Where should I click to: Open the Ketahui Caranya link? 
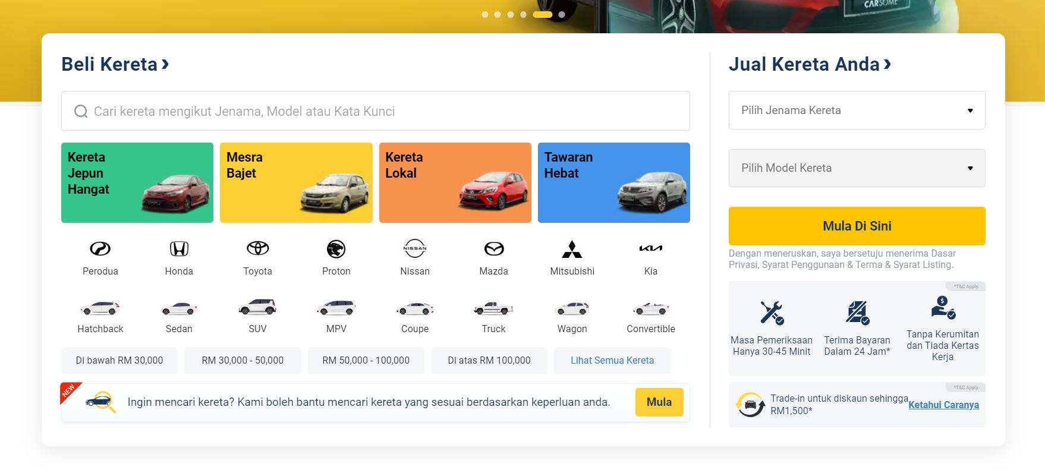coord(943,405)
